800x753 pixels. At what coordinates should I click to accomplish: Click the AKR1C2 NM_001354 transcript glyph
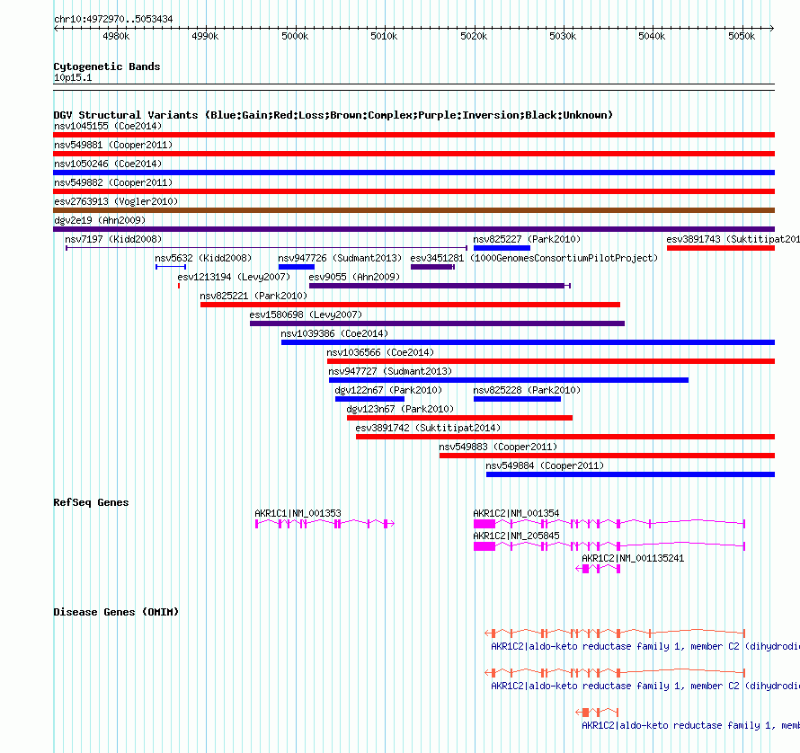coord(609,524)
